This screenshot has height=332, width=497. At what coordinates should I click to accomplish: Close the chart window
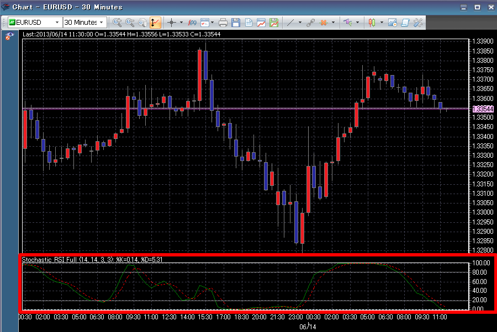click(x=491, y=7)
